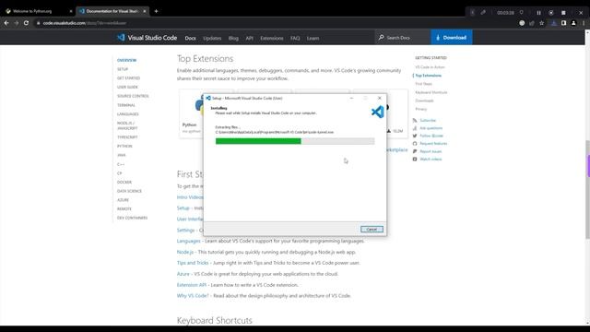Pause the screen recording

pos(538,12)
